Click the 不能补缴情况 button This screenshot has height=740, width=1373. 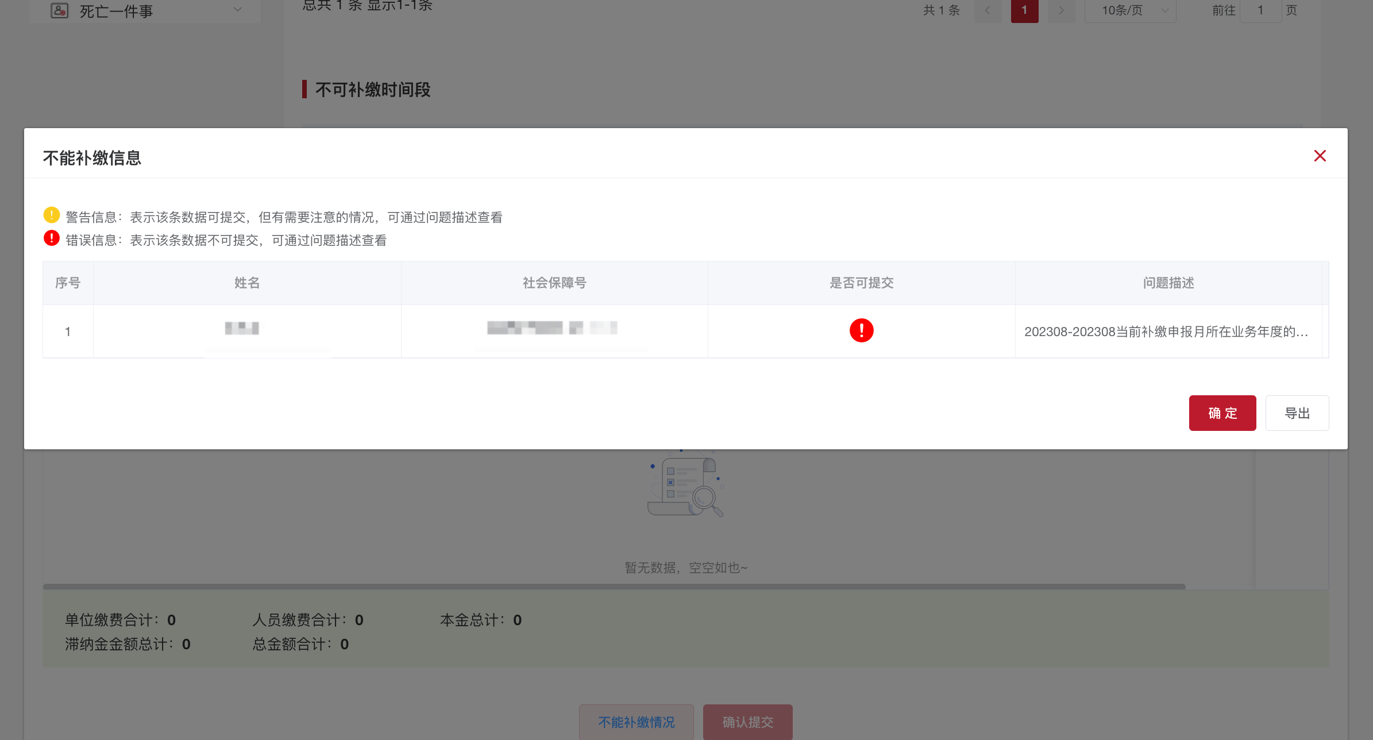pyautogui.click(x=636, y=722)
